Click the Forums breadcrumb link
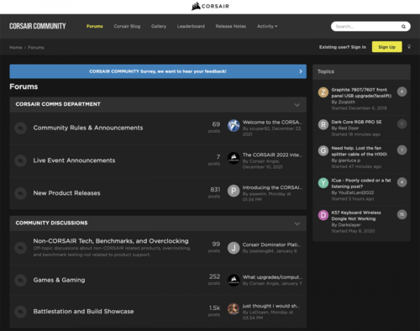The image size is (420, 331). [x=36, y=48]
